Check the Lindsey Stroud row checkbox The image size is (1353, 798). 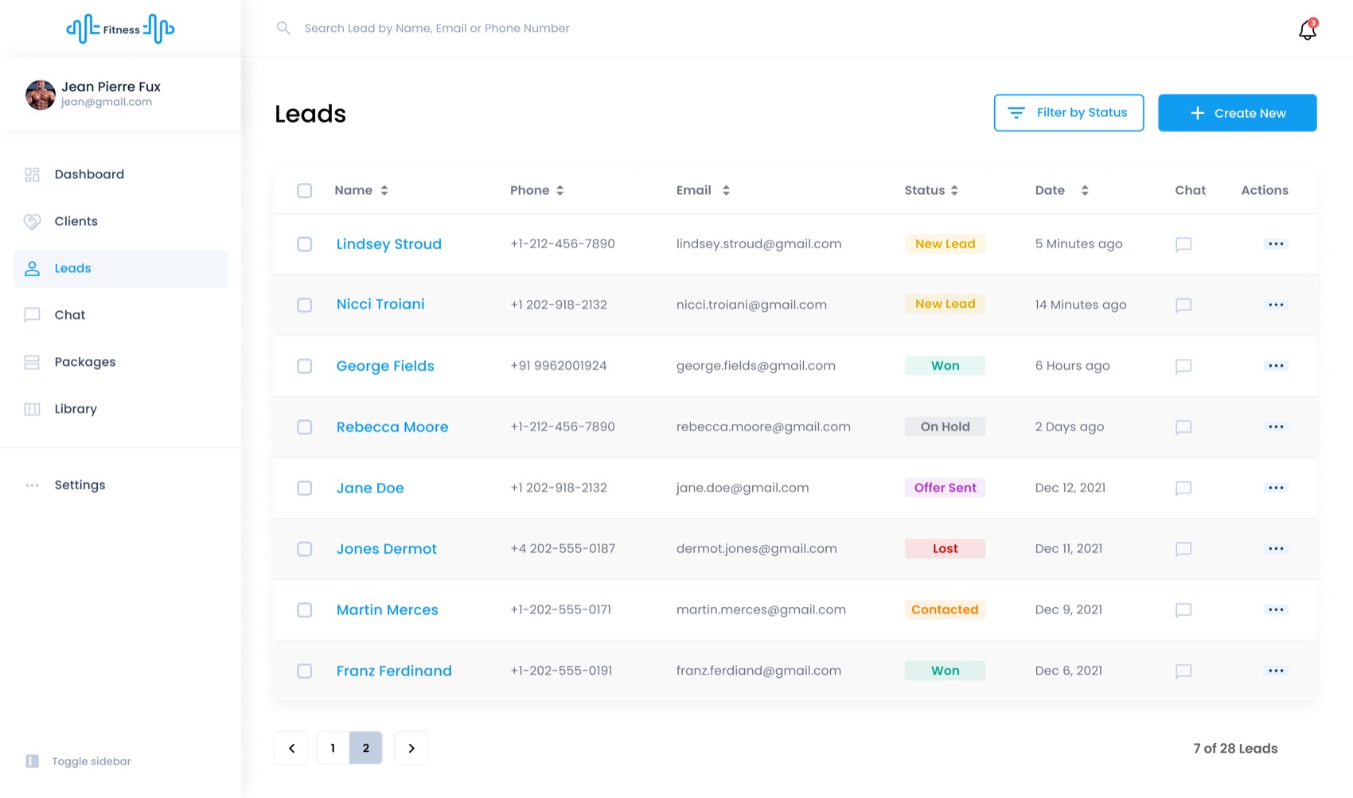click(x=305, y=244)
